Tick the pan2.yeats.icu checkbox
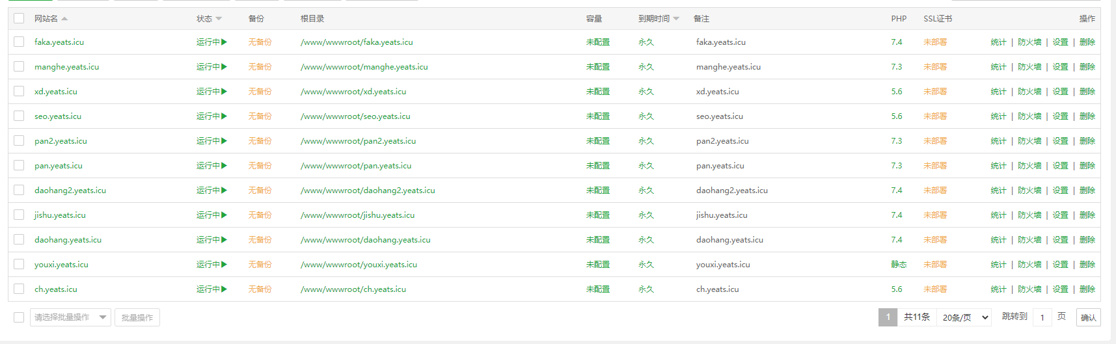This screenshot has width=1116, height=344. [x=19, y=140]
